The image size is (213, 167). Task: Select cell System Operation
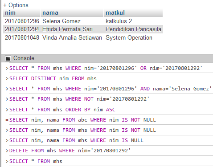(x=129, y=37)
